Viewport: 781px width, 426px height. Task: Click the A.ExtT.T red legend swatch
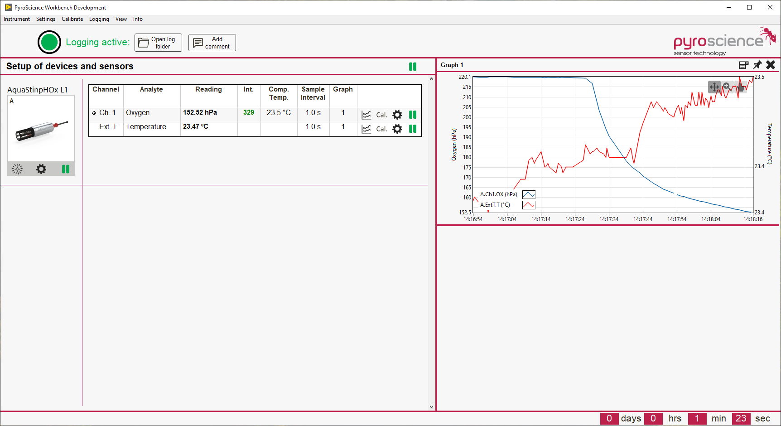(x=529, y=205)
